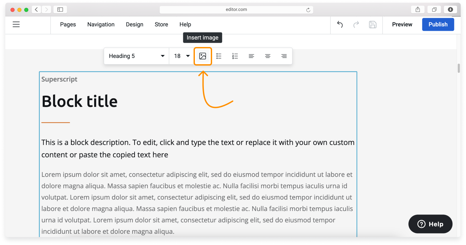This screenshot has height=245, width=466.
Task: Go forward in browser history
Action: (46, 10)
